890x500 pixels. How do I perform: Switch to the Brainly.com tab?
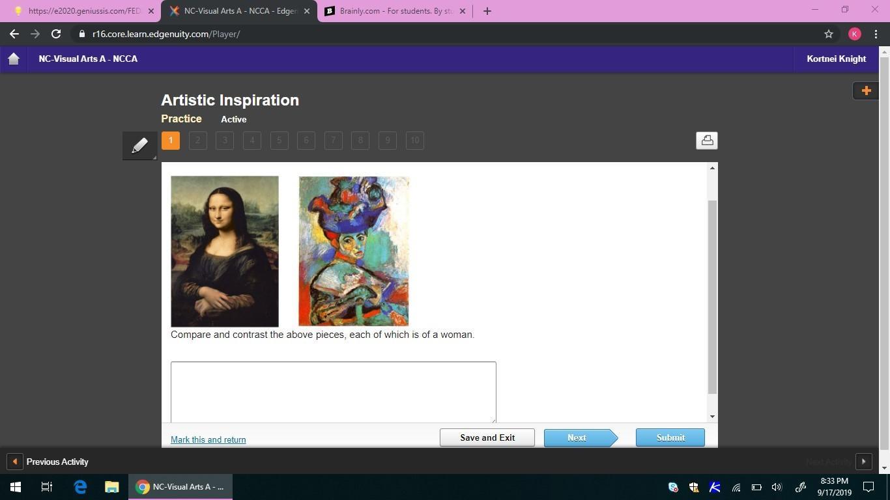click(395, 11)
